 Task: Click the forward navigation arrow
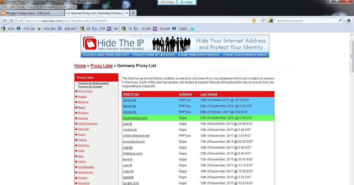coord(12,21)
